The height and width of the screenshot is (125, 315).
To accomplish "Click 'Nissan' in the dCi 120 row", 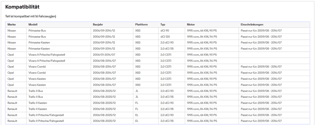I will click(x=12, y=37).
